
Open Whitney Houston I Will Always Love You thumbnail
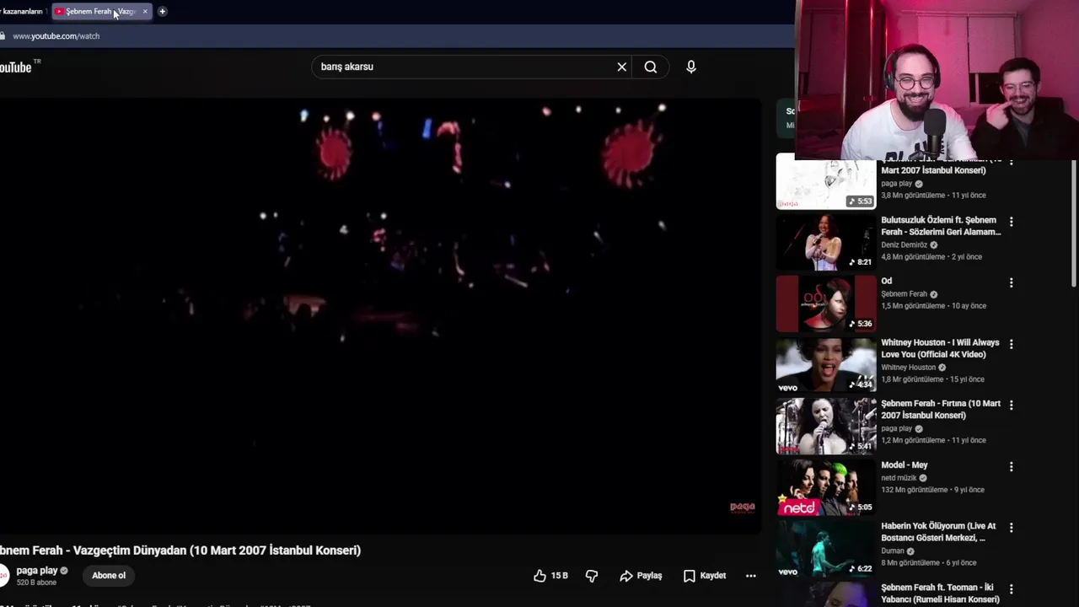(826, 365)
